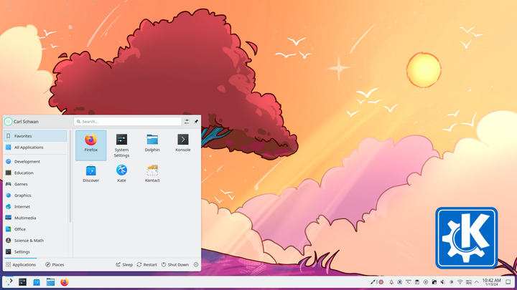The width and height of the screenshot is (517, 290).
Task: Launch Firefox from the favorites grid
Action: coord(90,145)
